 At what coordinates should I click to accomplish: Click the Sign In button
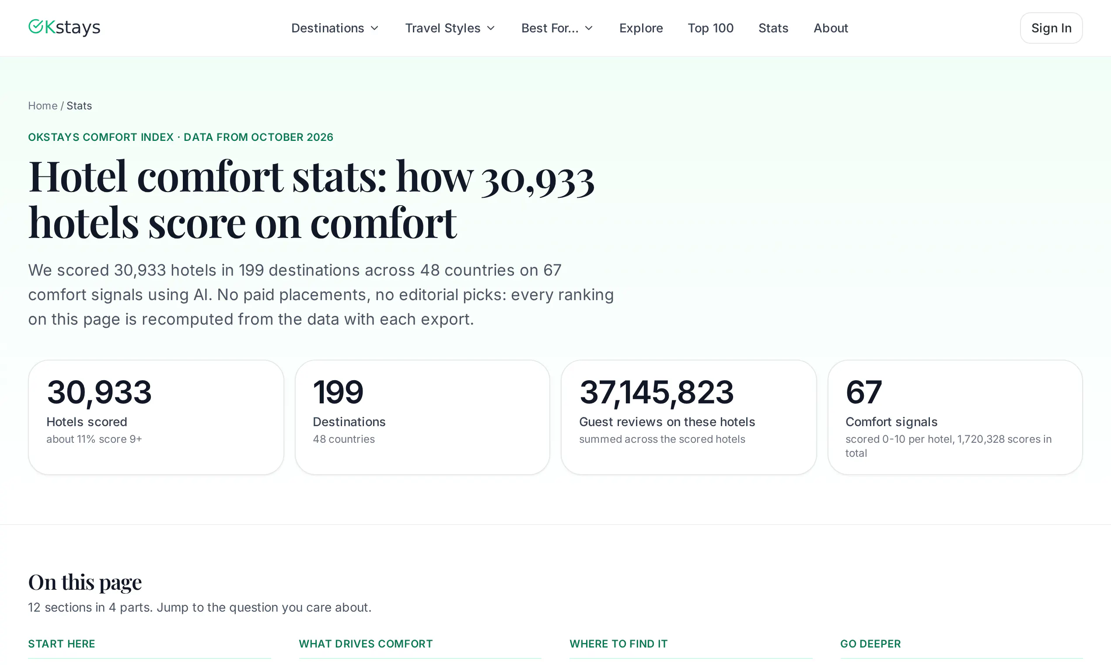click(x=1051, y=28)
